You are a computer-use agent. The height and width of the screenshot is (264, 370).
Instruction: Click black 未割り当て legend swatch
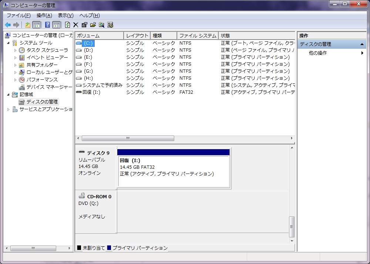click(x=79, y=248)
